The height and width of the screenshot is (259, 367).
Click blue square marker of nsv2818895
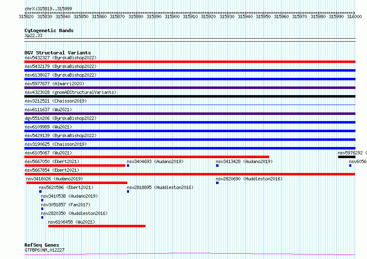128,191
